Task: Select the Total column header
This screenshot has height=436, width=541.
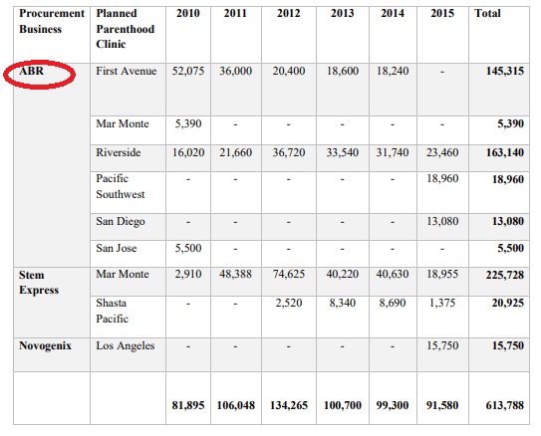Action: [487, 13]
